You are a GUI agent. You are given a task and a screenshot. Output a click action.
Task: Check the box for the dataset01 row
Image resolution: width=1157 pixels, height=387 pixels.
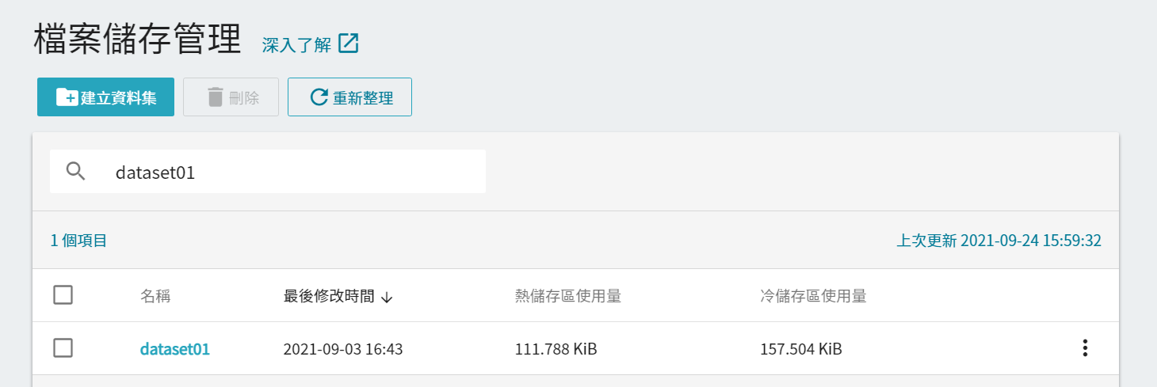point(63,347)
